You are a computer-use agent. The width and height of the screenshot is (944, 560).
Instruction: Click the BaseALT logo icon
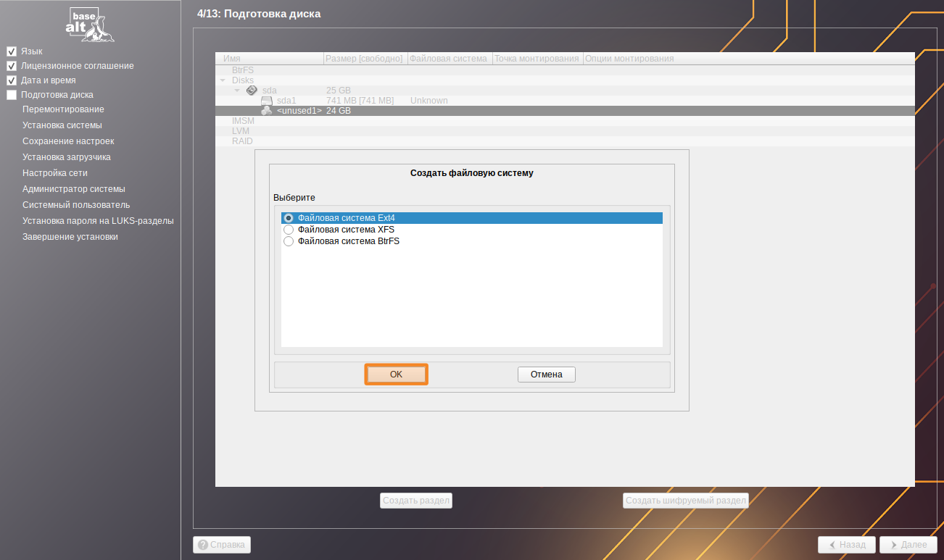click(90, 25)
